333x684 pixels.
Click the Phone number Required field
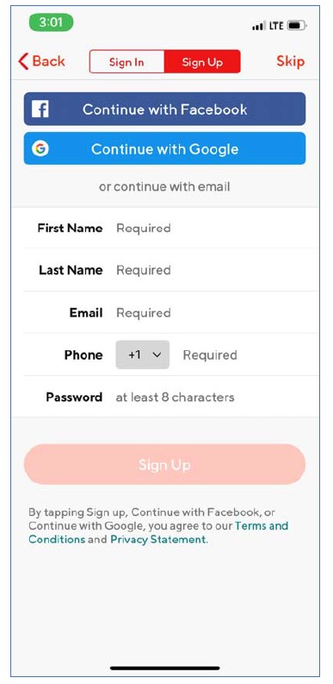246,355
